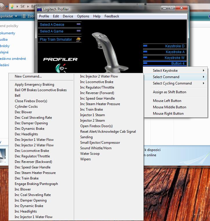Select Bail Off Brakes Locomotive Brakes
Screen dimensions: 210x221
[x=41, y=90]
